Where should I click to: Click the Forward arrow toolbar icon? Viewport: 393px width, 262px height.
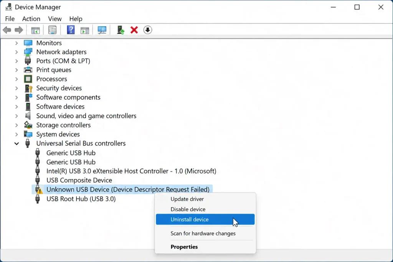pos(19,30)
